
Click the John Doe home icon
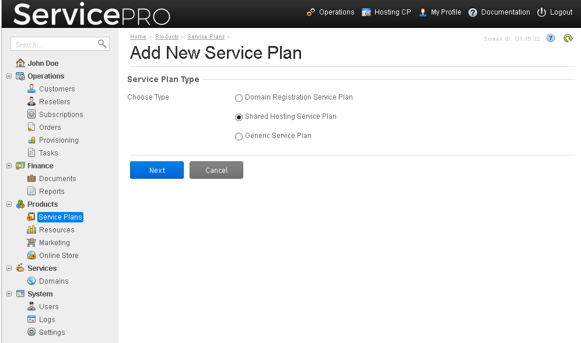pos(20,63)
